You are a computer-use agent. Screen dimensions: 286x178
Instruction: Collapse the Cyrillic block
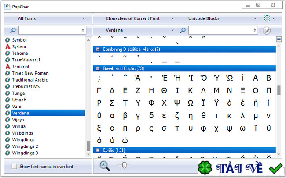[98, 150]
